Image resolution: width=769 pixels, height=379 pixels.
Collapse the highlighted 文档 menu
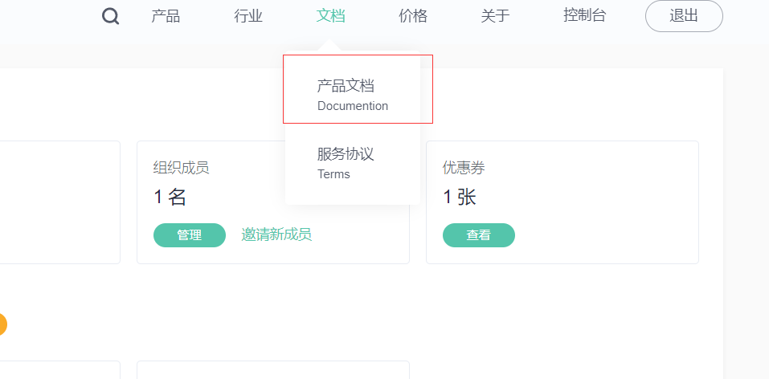click(x=330, y=16)
